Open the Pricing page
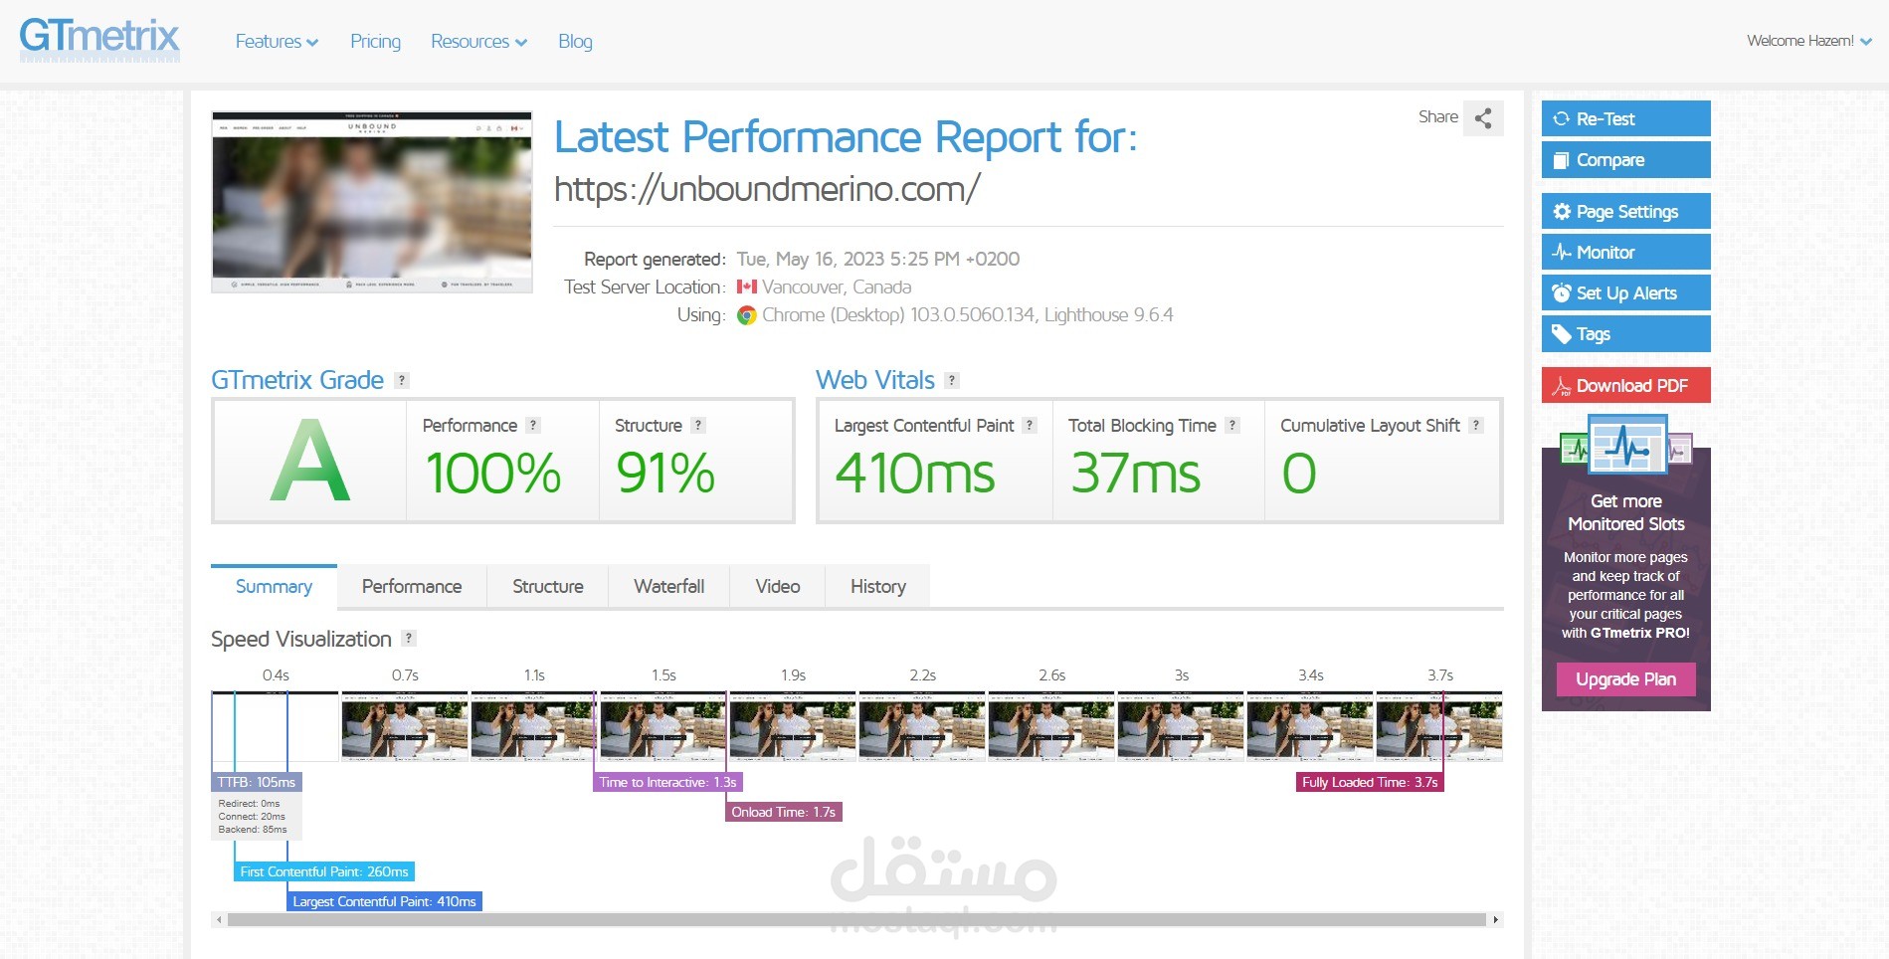The width and height of the screenshot is (1889, 959). (x=375, y=41)
